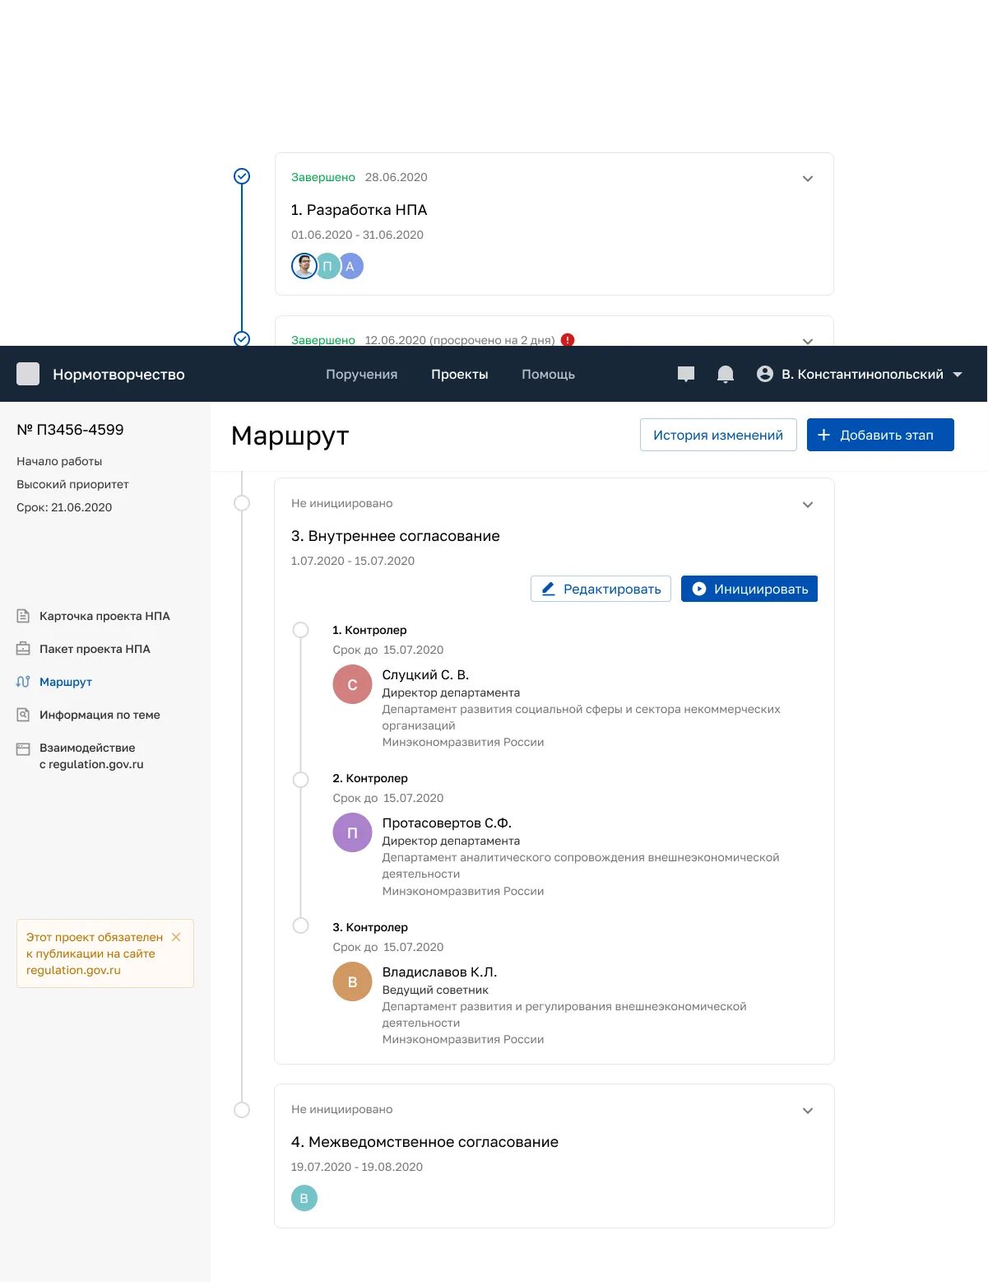Click the name Слуцкий С. В.
This screenshot has height=1282, width=988.
coord(425,674)
